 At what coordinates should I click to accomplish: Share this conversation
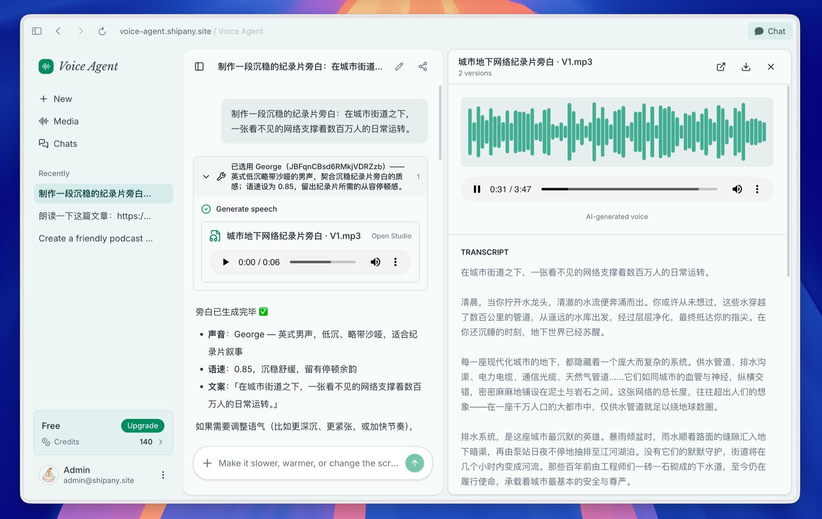[423, 66]
